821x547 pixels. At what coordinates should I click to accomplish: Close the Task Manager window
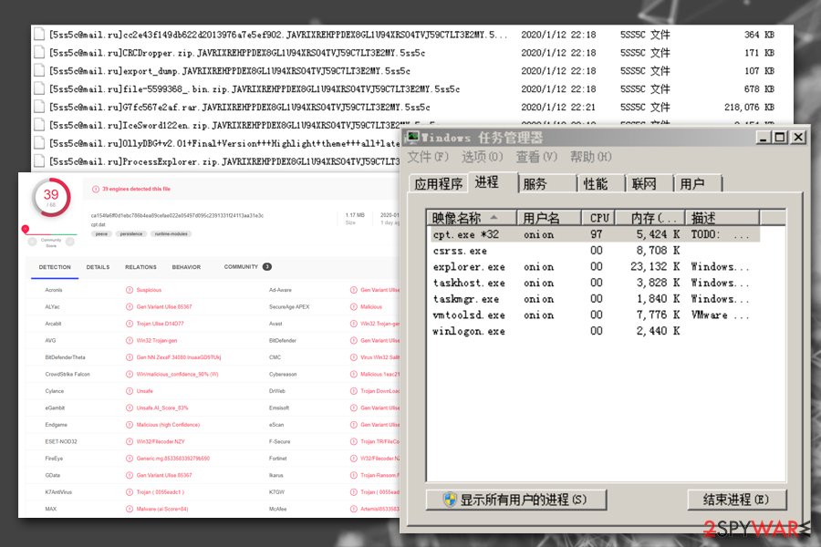coord(798,137)
